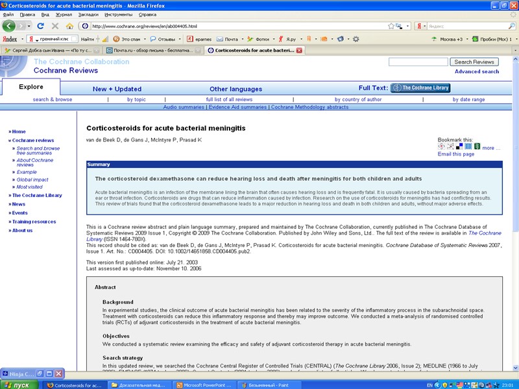Open 'by country of author' link
This screenshot has width=519, height=389.
[358, 99]
